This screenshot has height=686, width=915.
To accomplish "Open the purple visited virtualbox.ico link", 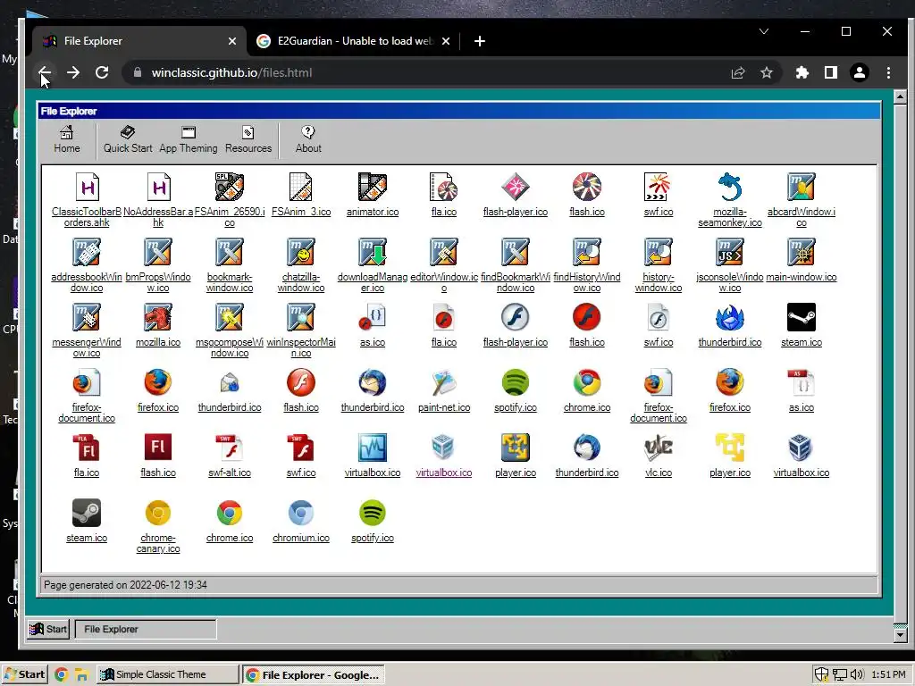I will coord(444,473).
